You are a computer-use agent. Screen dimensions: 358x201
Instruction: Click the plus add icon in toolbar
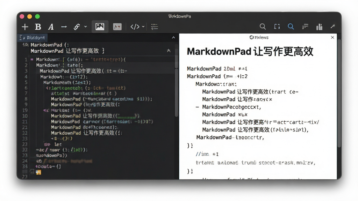tap(25, 27)
